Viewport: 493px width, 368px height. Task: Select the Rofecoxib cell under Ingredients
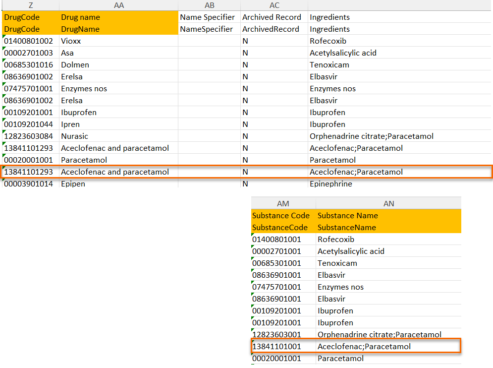pyautogui.click(x=328, y=41)
